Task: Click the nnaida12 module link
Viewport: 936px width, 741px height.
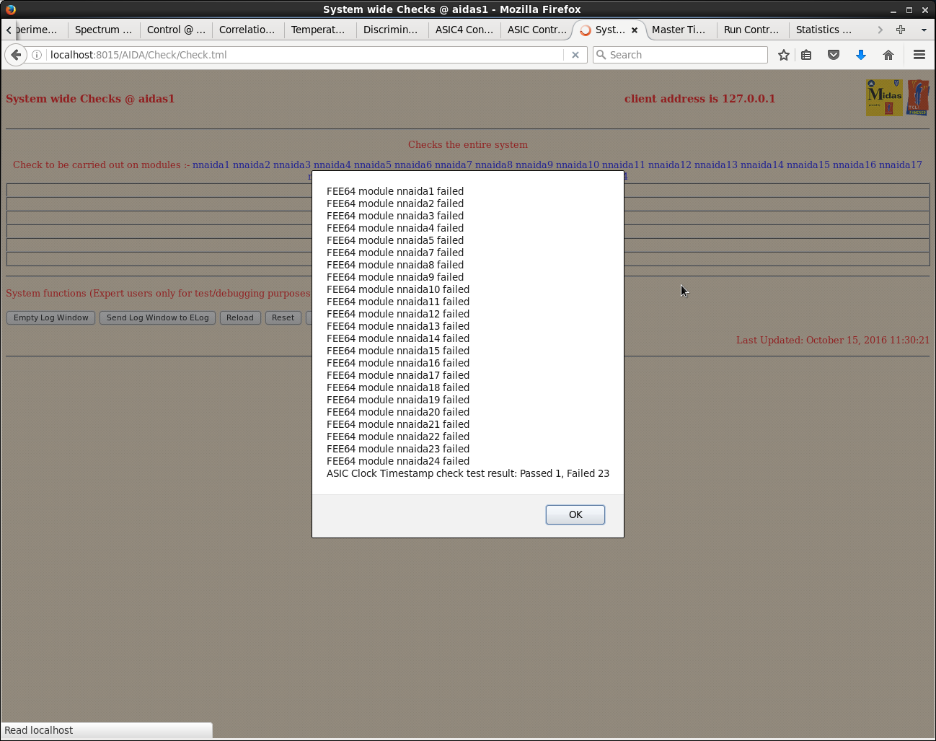Action: (x=670, y=165)
